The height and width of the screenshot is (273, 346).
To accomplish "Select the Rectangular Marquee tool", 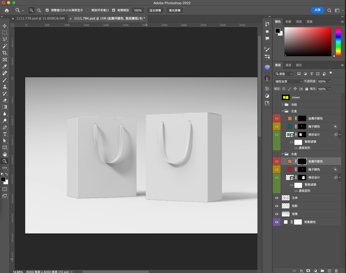I will coord(5,33).
